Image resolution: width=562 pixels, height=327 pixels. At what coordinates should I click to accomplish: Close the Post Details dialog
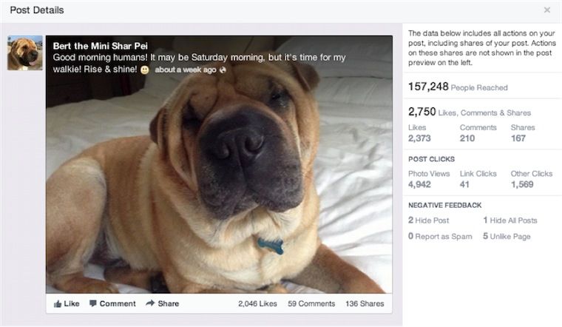pos(547,10)
